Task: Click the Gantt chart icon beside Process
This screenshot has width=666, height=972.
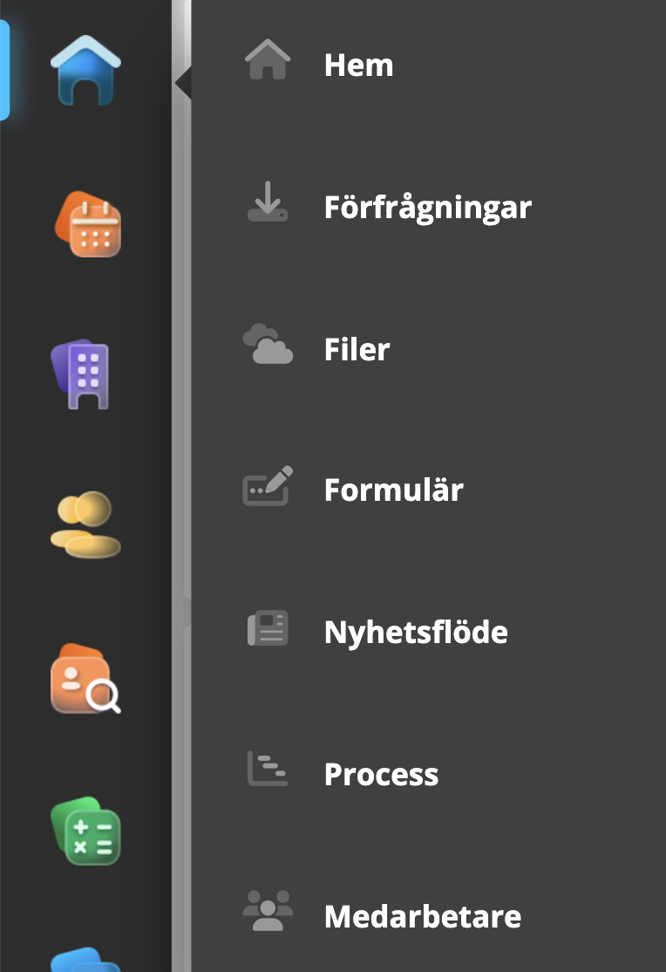Action: 268,769
